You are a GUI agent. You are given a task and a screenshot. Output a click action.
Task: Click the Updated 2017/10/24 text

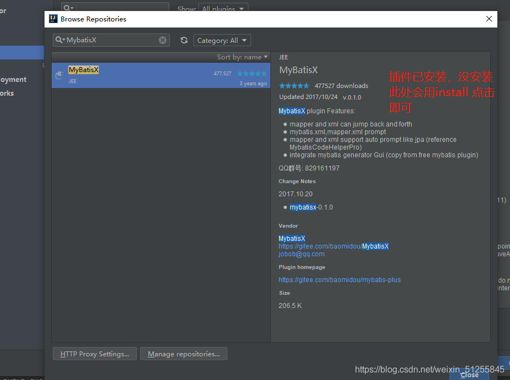point(308,97)
